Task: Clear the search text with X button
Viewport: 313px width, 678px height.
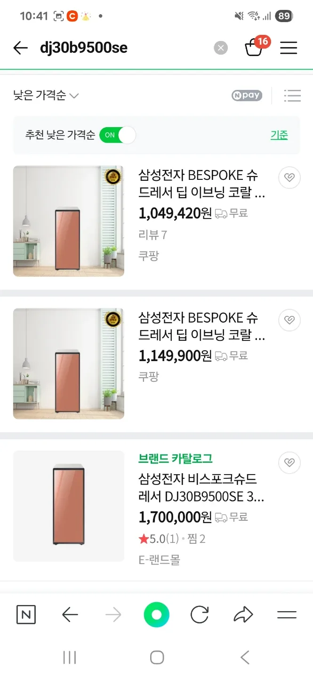Action: tap(220, 48)
